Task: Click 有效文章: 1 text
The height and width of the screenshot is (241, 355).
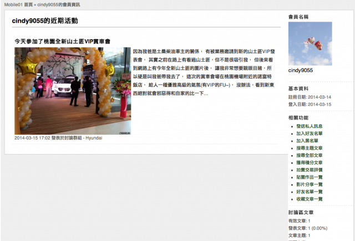Action: pyautogui.click(x=299, y=221)
